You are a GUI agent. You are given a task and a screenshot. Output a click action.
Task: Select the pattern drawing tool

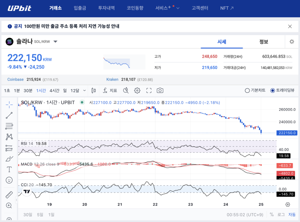[9, 137]
